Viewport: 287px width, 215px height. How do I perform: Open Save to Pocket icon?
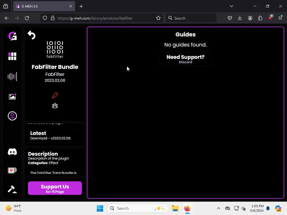point(230,18)
